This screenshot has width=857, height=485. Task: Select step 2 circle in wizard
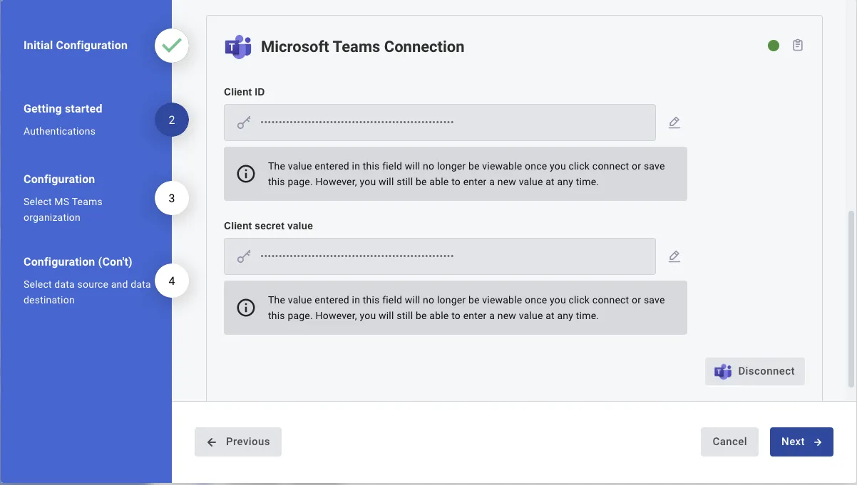coord(172,120)
